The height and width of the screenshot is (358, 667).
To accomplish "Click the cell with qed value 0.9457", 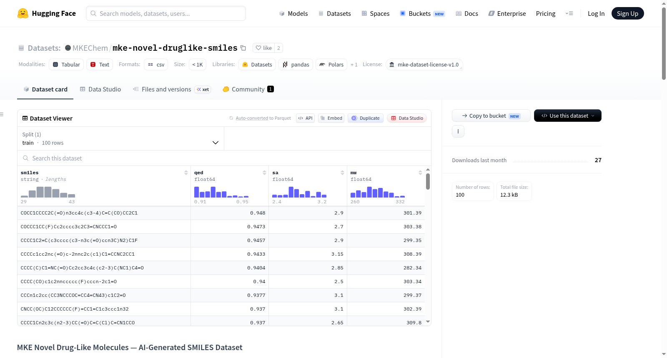I will point(230,240).
